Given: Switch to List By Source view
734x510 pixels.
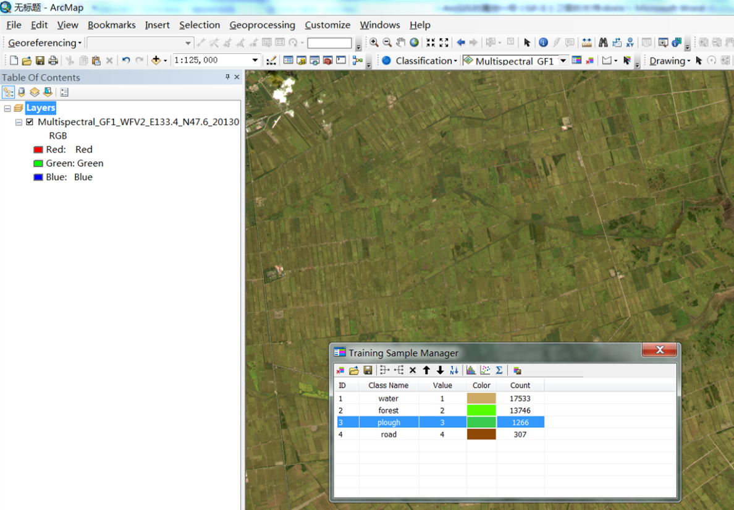Looking at the screenshot, I should pyautogui.click(x=22, y=92).
